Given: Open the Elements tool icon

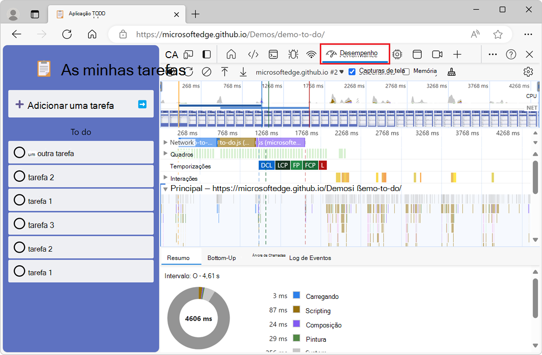Looking at the screenshot, I should pos(253,54).
